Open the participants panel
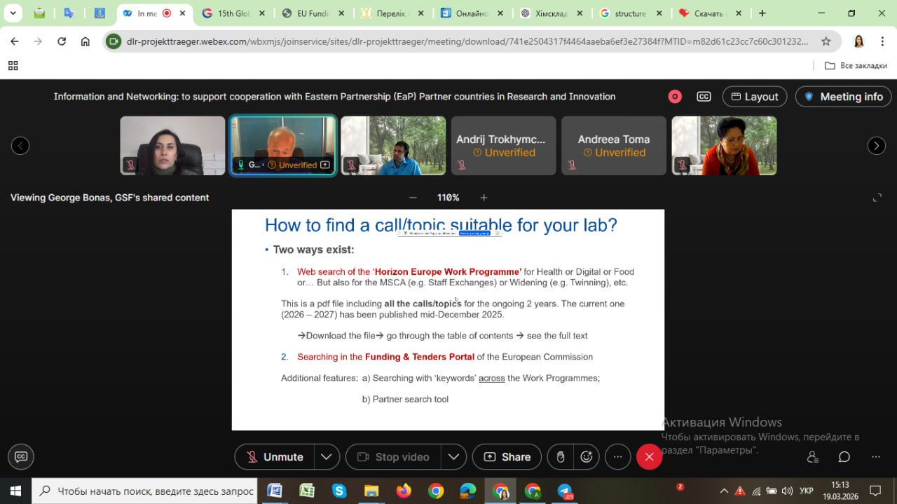The height and width of the screenshot is (504, 897). [813, 457]
